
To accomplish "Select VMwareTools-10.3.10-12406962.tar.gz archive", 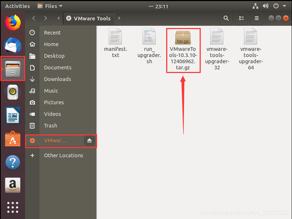I will coord(183,49).
